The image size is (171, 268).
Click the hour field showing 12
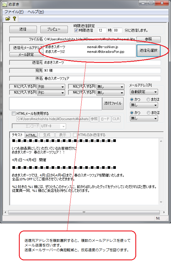(x=102, y=30)
